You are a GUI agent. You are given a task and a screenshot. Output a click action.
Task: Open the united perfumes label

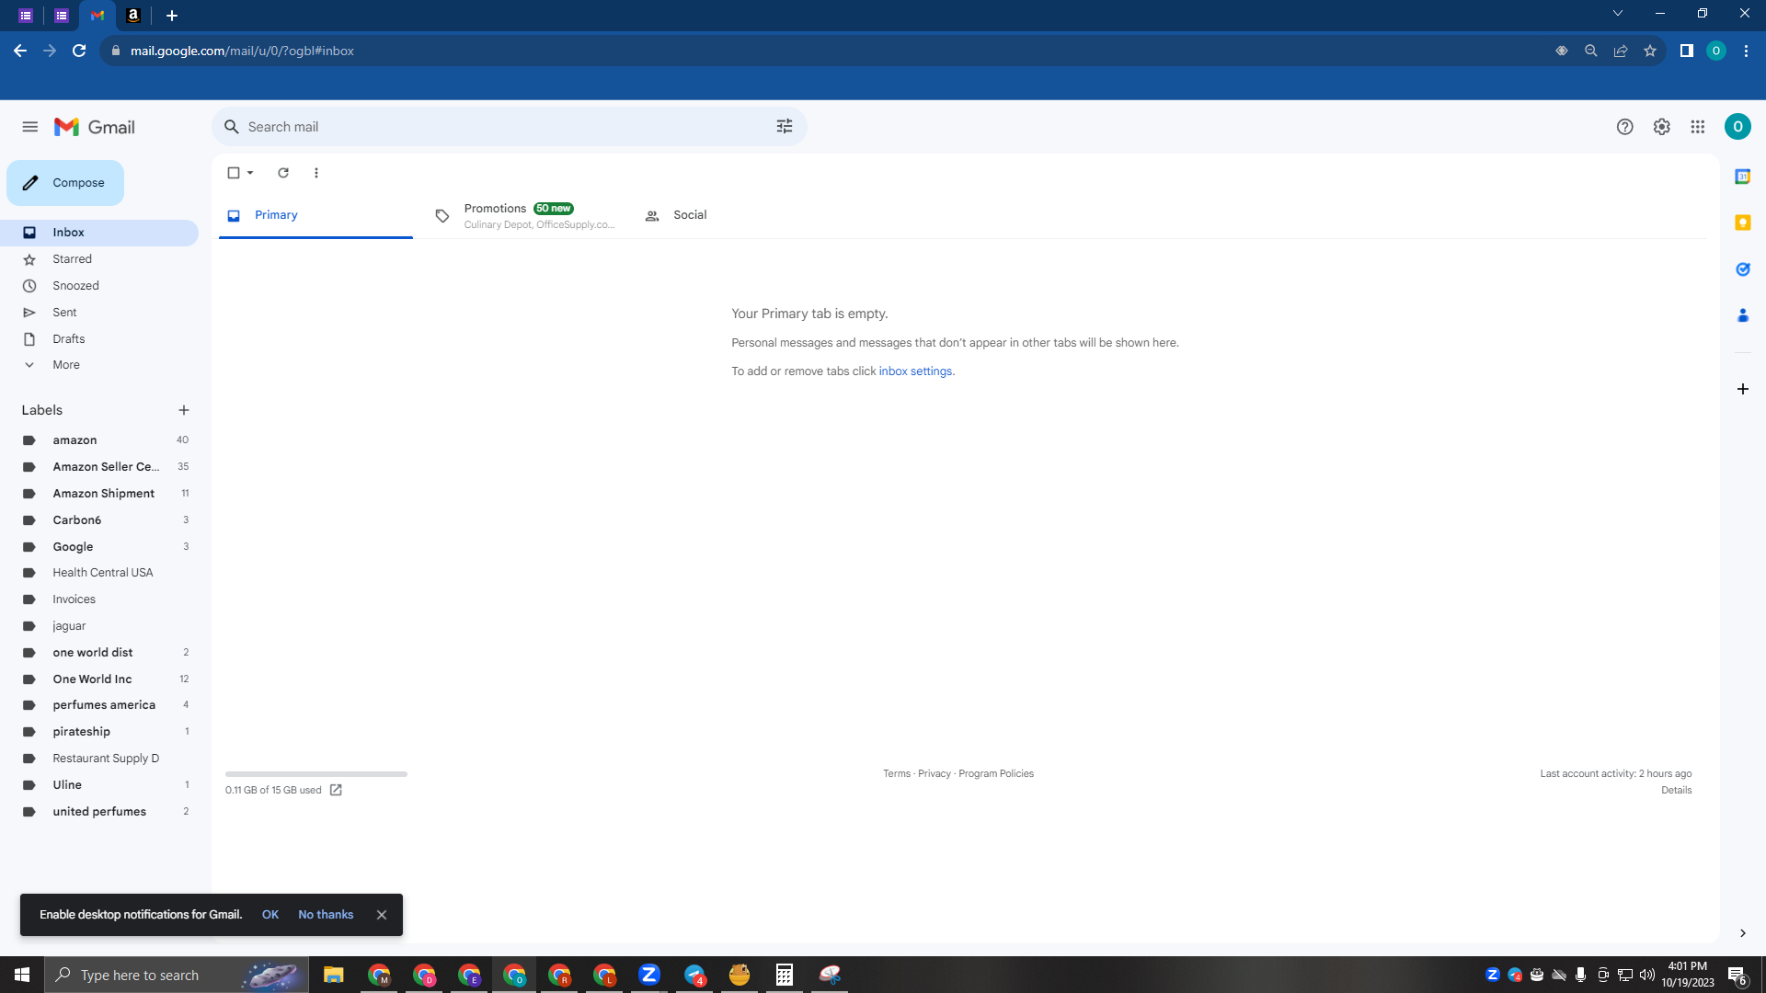click(99, 812)
